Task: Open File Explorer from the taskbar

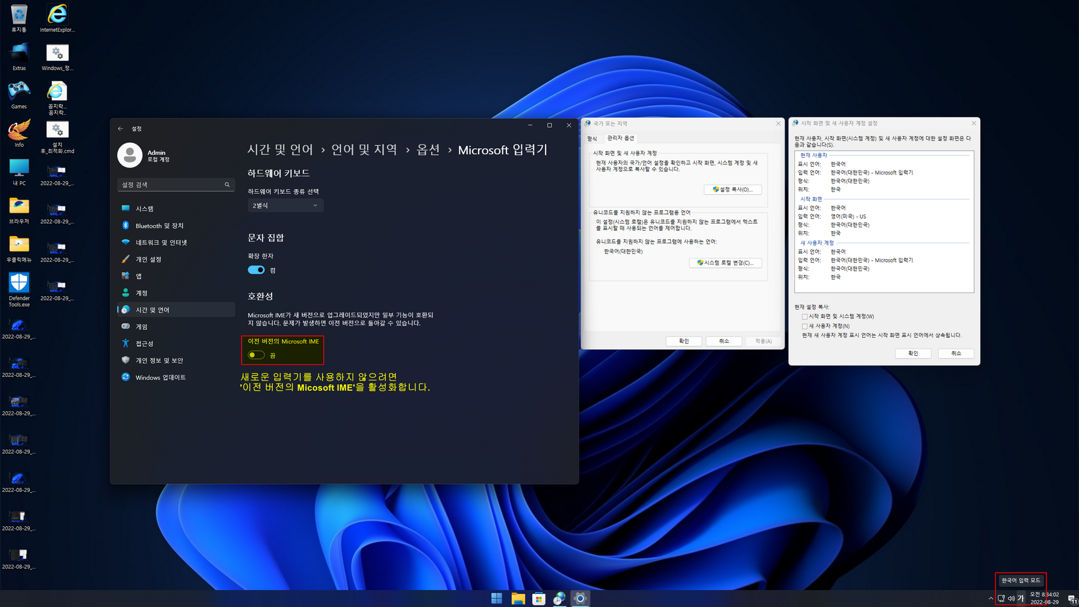Action: (x=518, y=598)
